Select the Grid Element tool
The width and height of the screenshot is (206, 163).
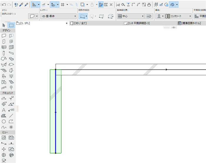(11, 88)
